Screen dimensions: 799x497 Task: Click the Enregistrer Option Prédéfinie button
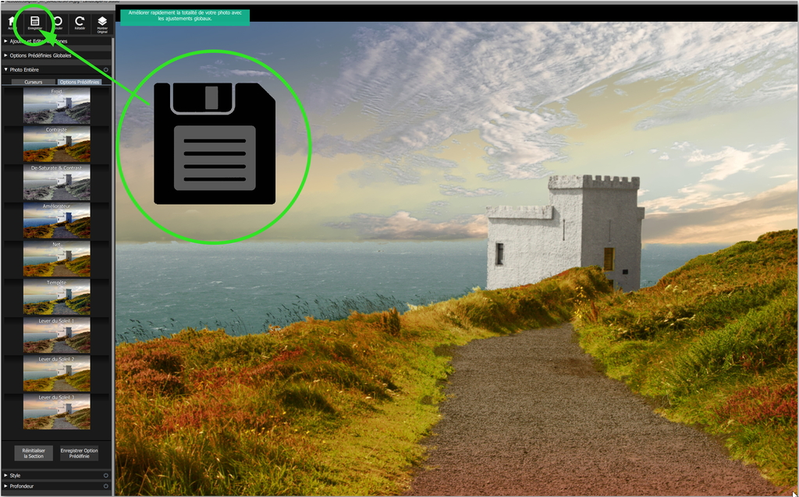pos(80,453)
